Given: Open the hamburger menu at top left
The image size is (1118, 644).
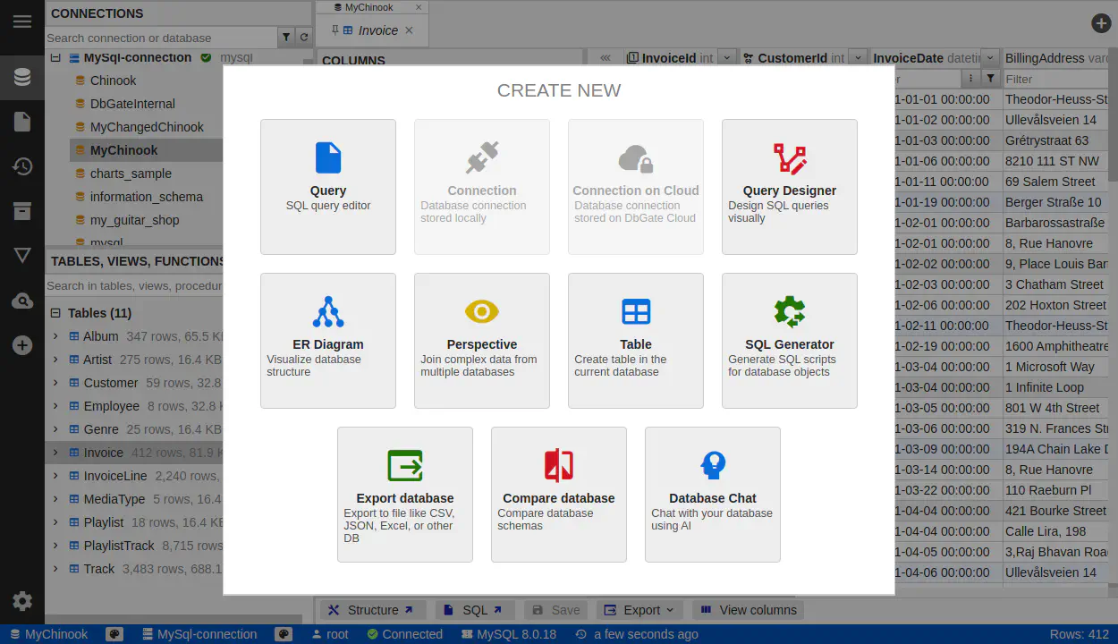Looking at the screenshot, I should click(22, 22).
